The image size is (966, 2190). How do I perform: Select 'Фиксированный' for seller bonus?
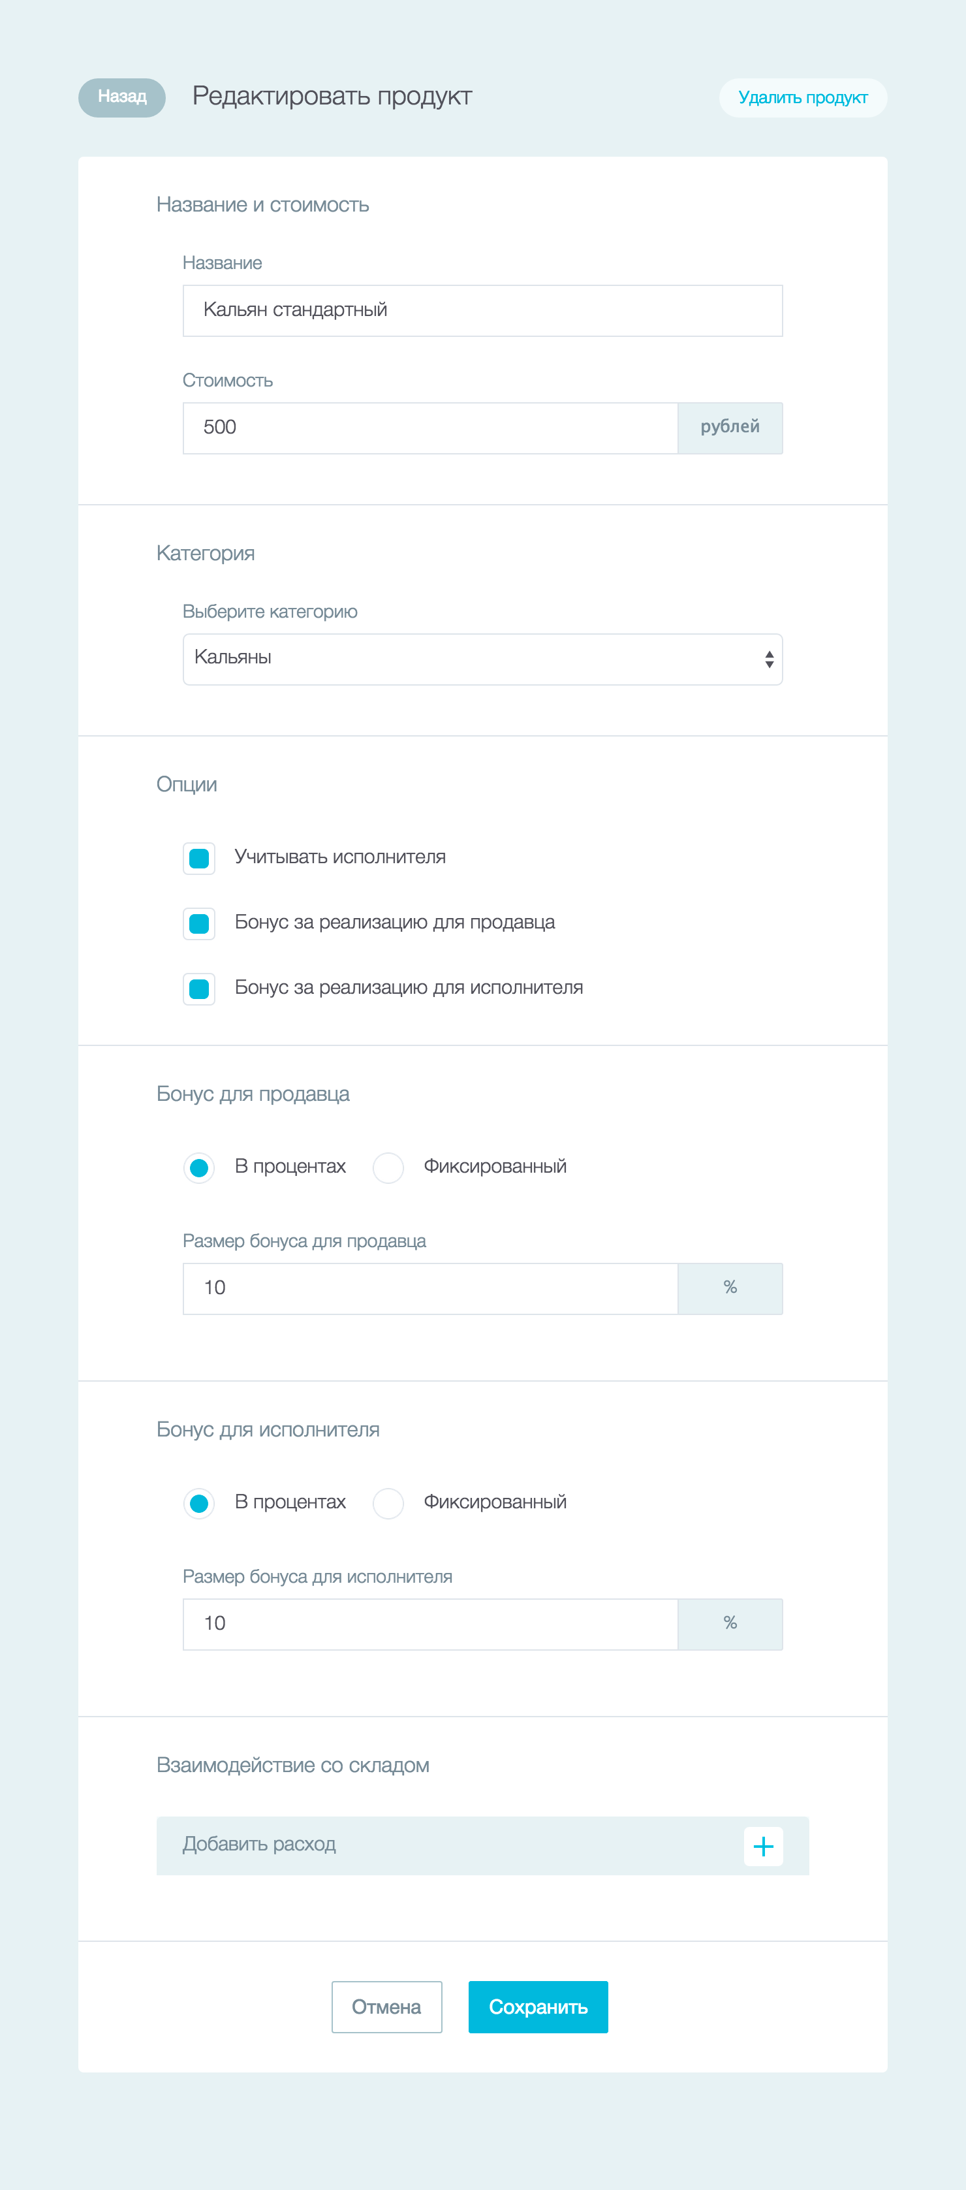point(388,1167)
